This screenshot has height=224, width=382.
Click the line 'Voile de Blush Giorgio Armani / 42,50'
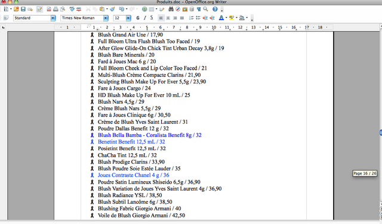coord(141,215)
